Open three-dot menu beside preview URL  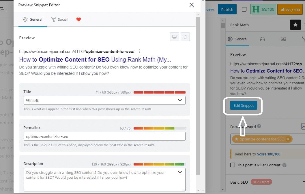click(x=139, y=51)
